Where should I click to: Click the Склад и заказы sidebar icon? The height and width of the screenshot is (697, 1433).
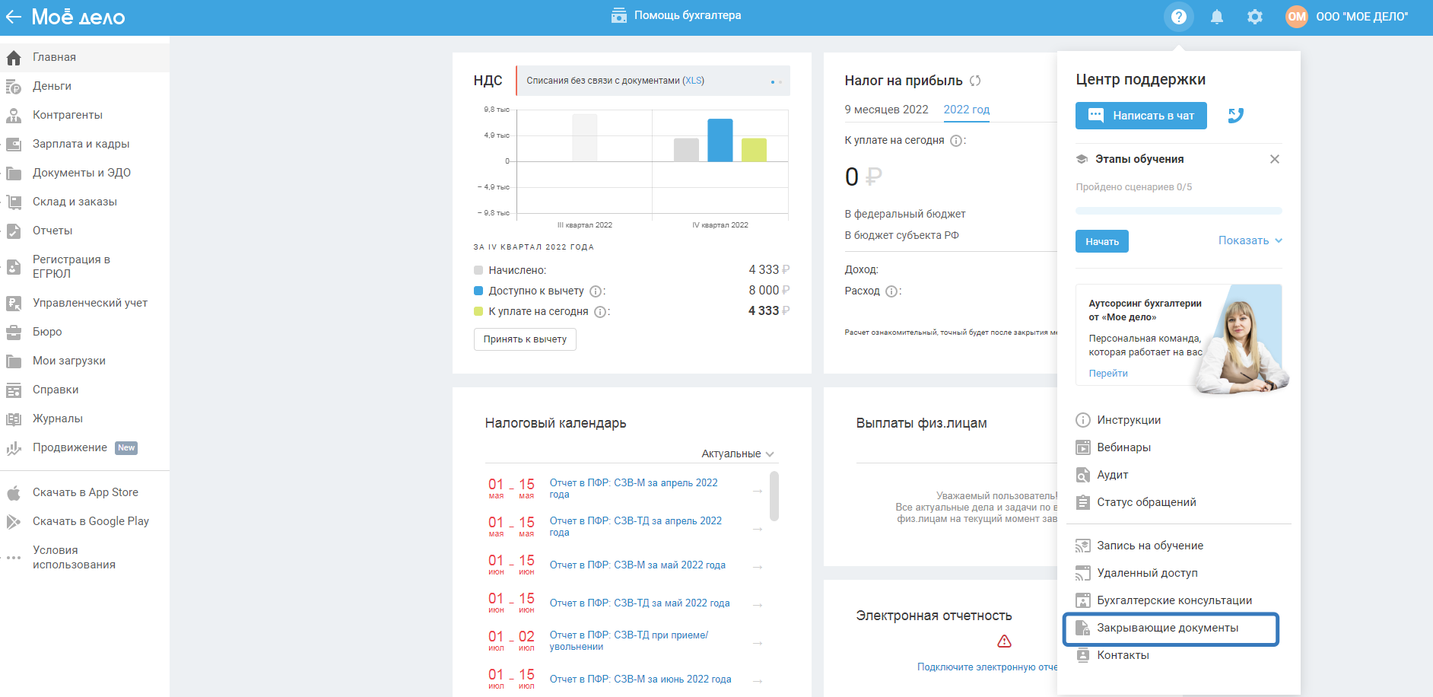(x=14, y=202)
